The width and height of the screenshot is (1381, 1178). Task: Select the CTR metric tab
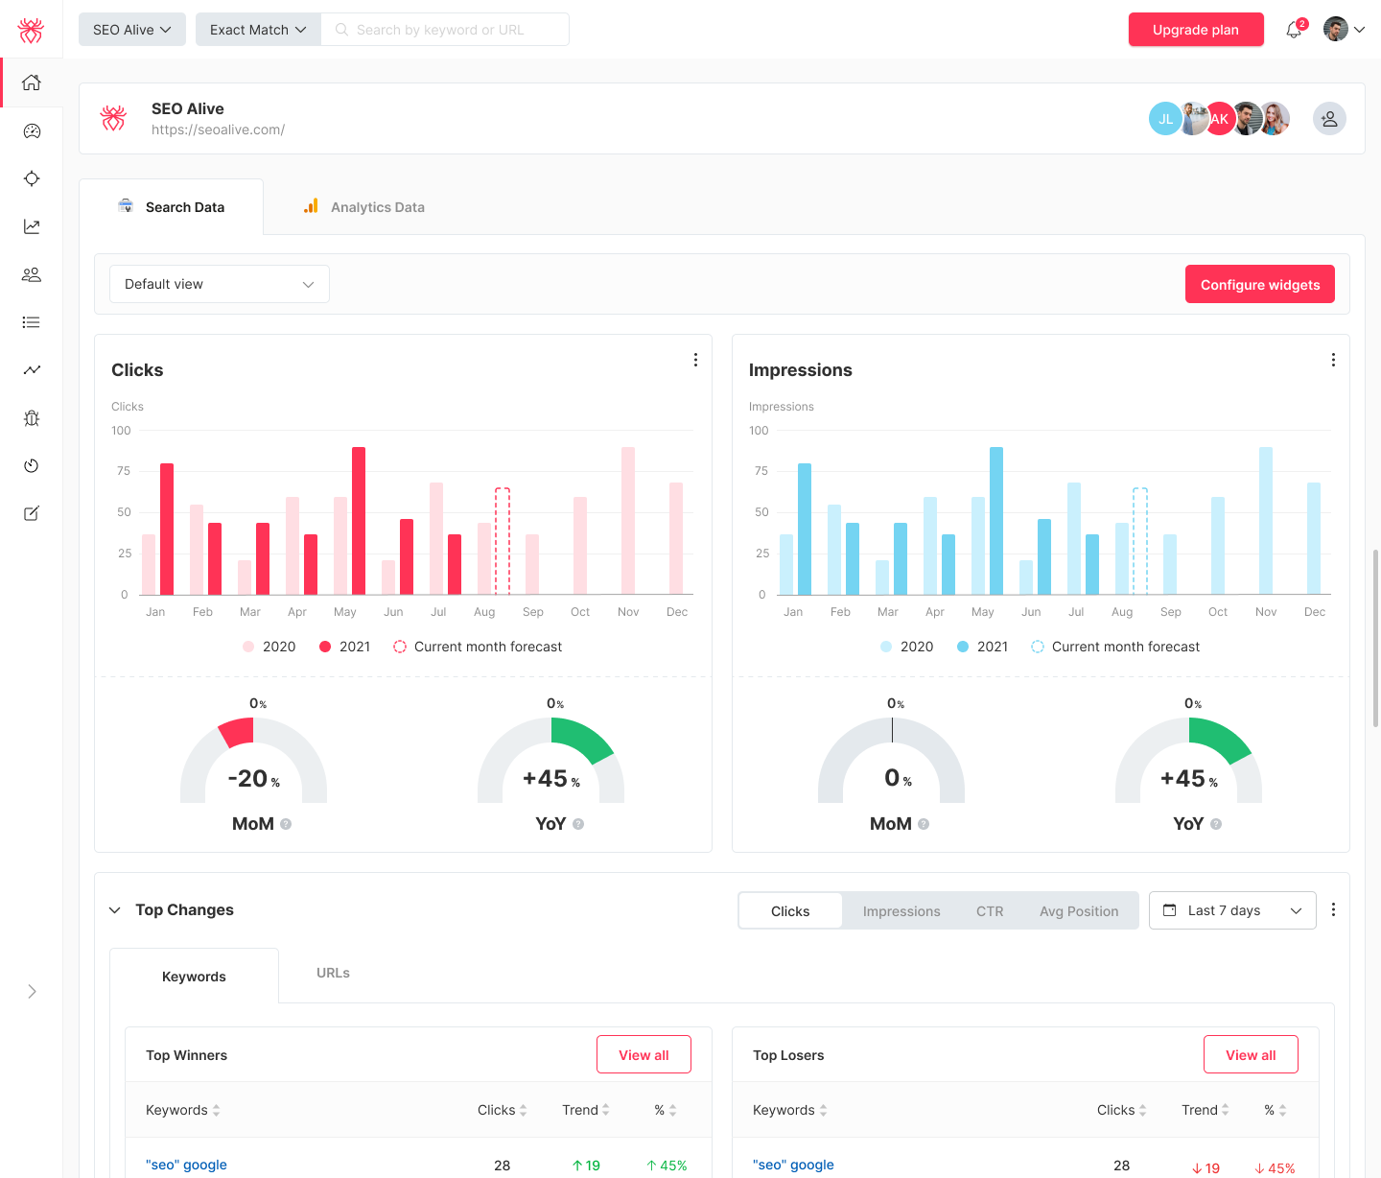coord(990,911)
